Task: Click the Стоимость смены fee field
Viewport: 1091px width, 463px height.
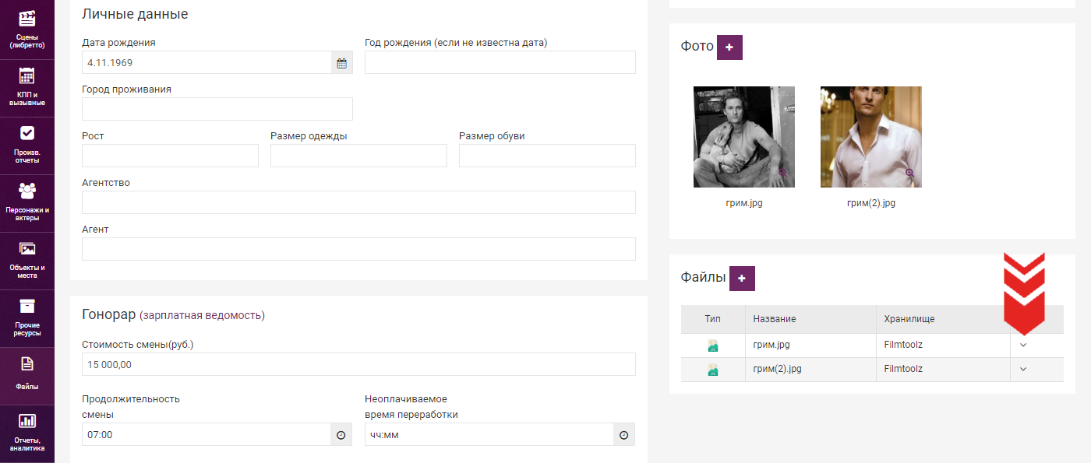Action: pos(358,364)
